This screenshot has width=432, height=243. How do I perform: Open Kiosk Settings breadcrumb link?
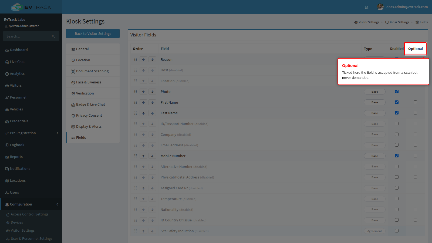(397, 22)
